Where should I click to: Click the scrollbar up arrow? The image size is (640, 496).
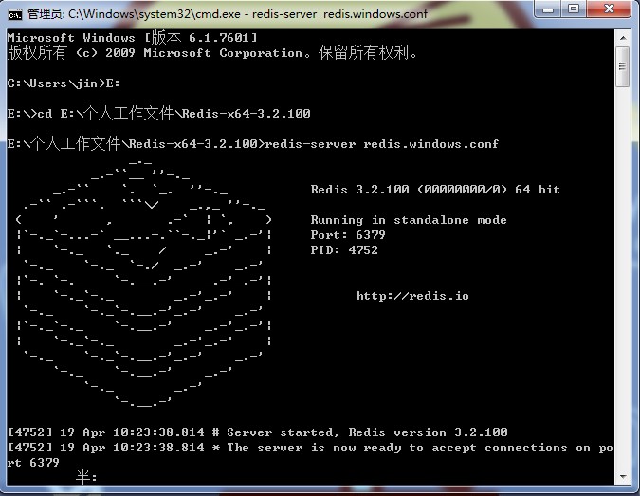point(623,38)
